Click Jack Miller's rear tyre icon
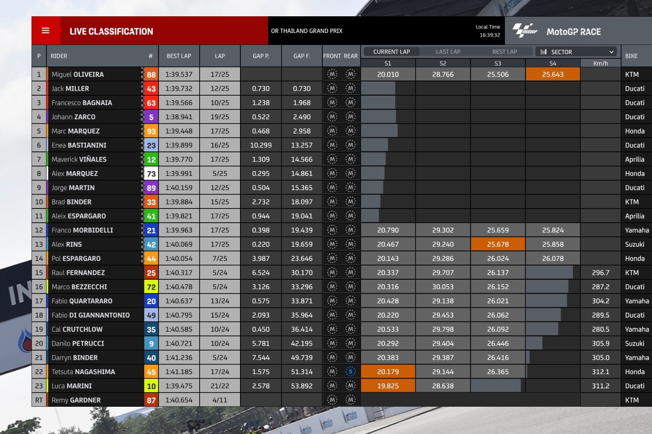 pyautogui.click(x=350, y=89)
